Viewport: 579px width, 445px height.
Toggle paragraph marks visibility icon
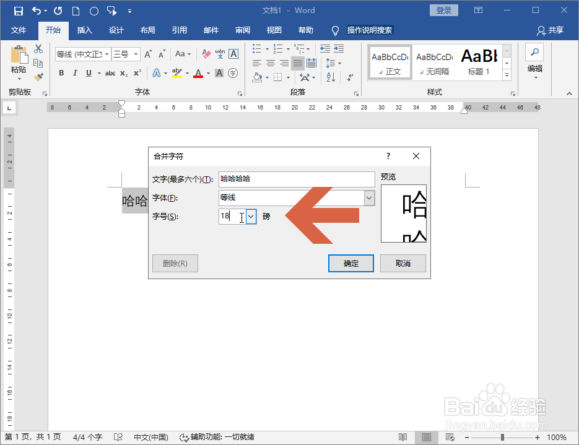349,77
